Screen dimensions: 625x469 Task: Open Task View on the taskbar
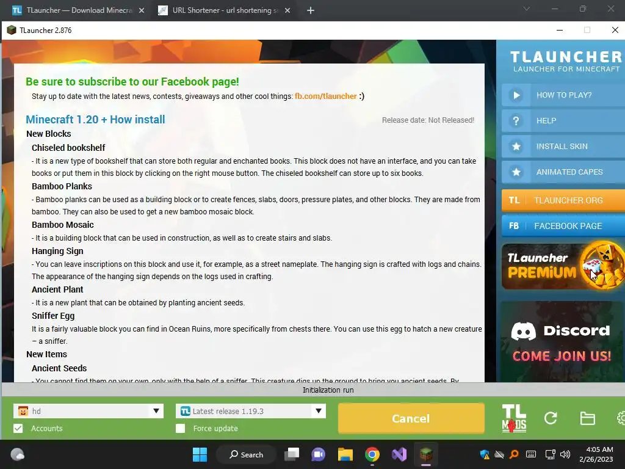tap(292, 454)
